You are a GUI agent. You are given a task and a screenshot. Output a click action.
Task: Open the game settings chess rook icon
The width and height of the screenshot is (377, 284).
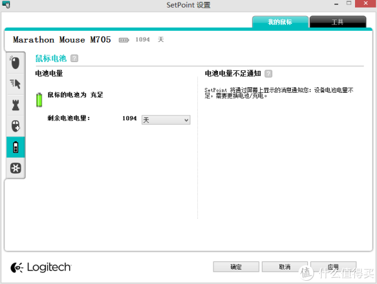coord(15,105)
